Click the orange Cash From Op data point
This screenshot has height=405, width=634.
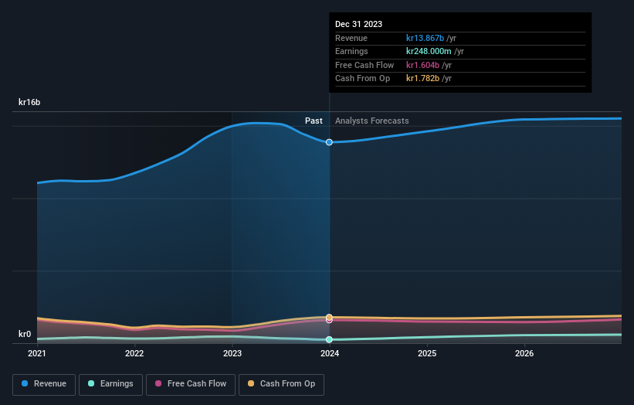pos(329,317)
